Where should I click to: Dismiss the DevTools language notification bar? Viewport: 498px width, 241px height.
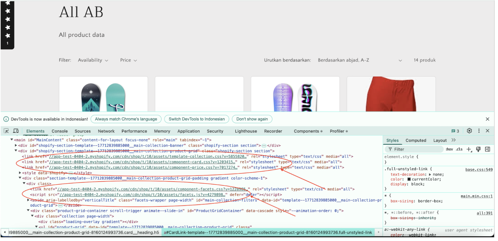(x=488, y=119)
